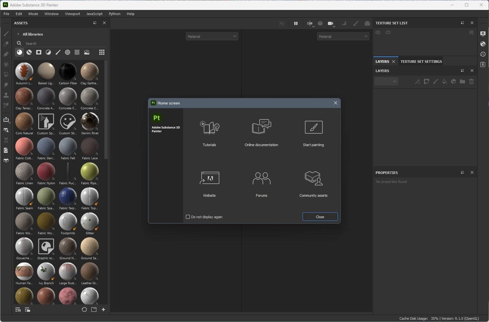Open Forums from Home screen

point(261,178)
